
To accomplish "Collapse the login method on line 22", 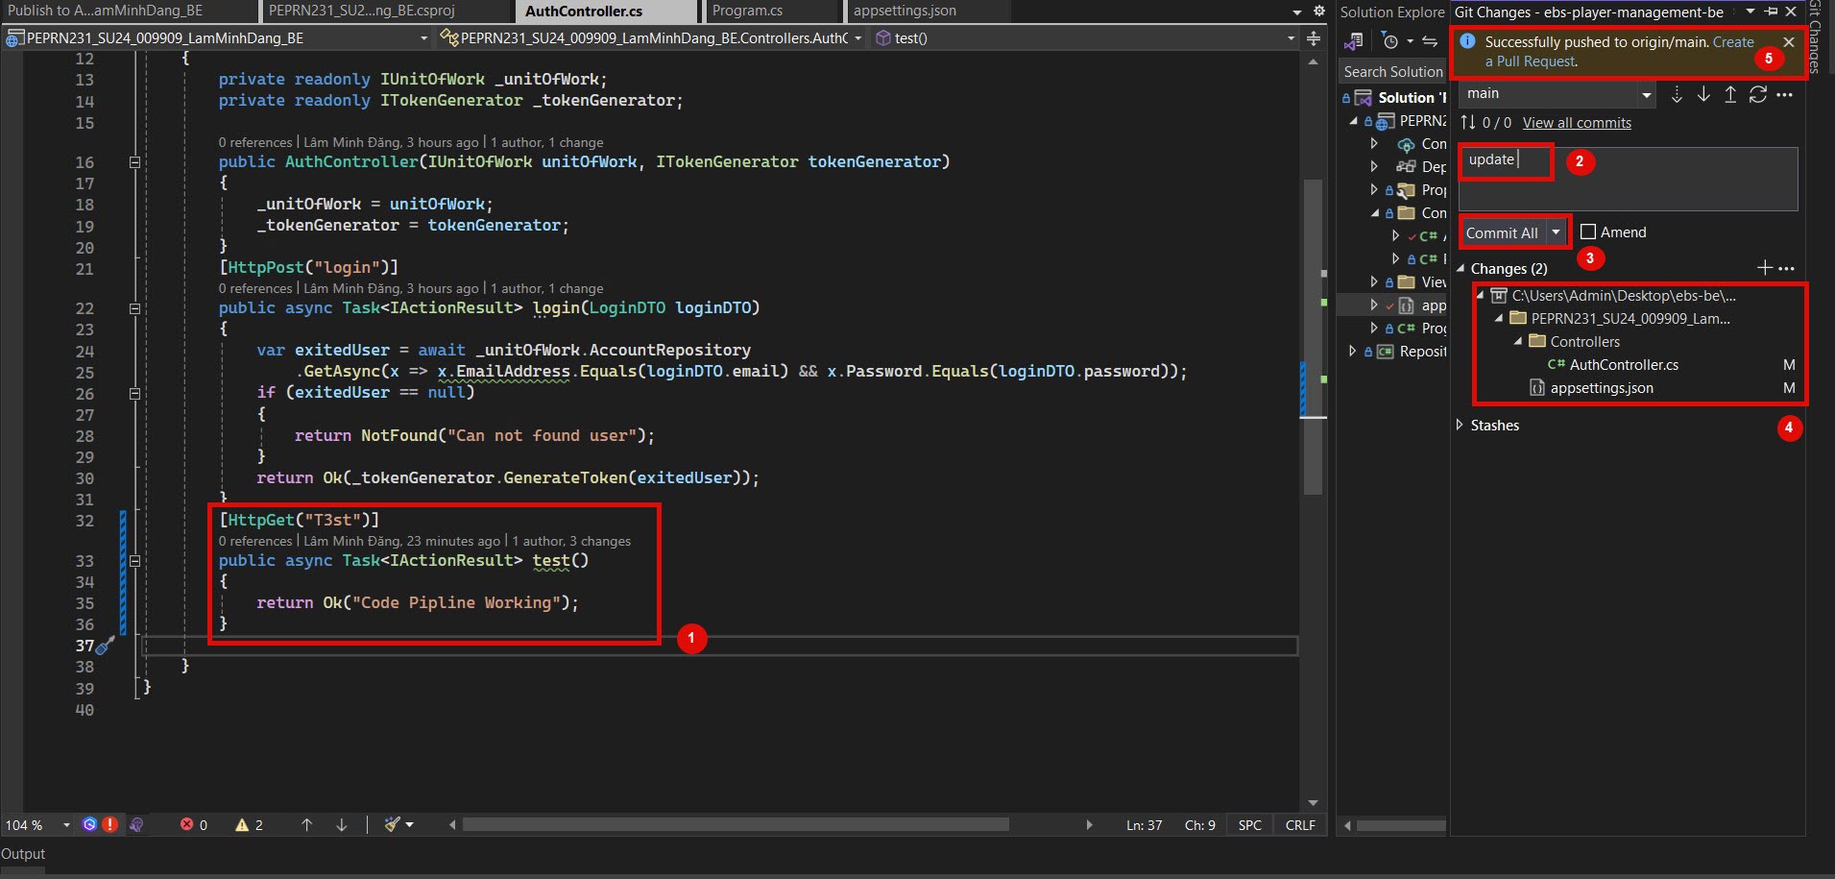I will [x=134, y=308].
